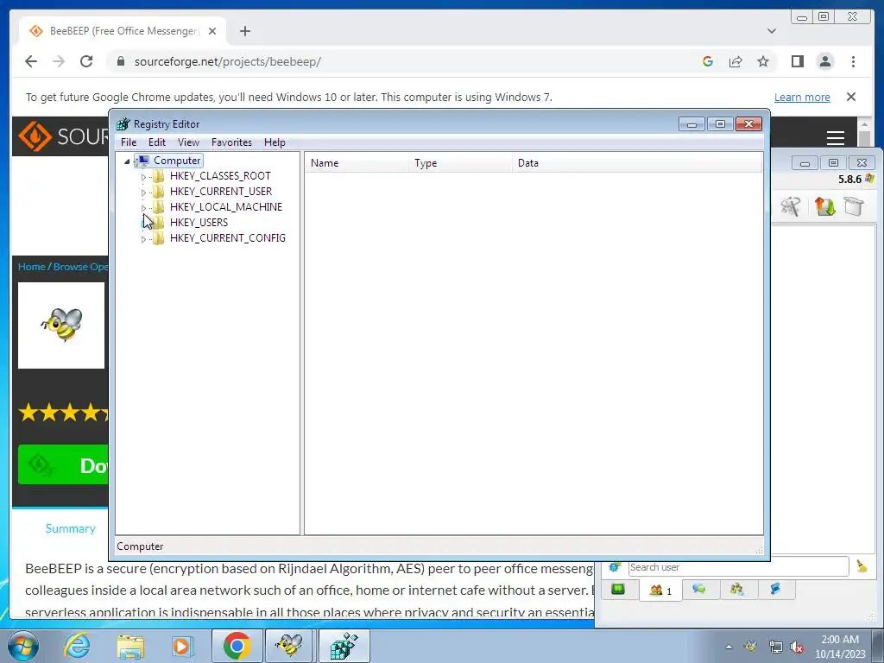
Task: Select the HKEY_LOCAL_MACHINE tree item
Action: tap(225, 207)
